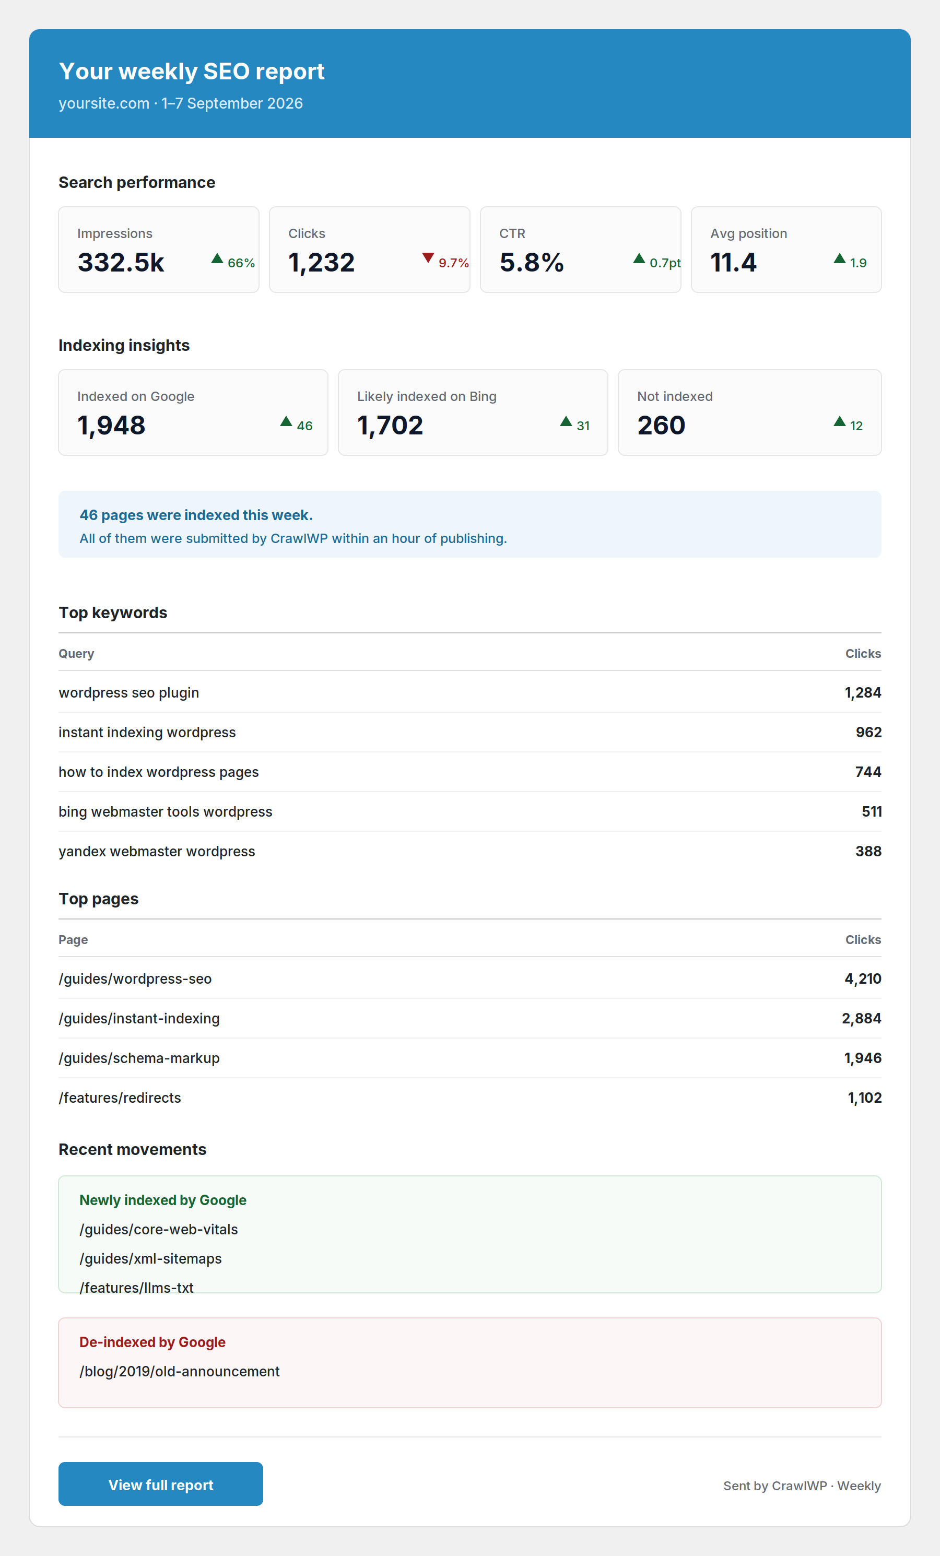Screen dimensions: 940x1556
Task: Click the CTR up arrow icon
Action: pos(639,258)
